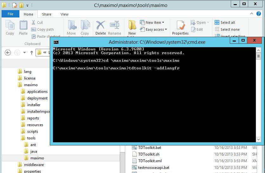Open the Open dropdown in ribbon

pos(200,22)
